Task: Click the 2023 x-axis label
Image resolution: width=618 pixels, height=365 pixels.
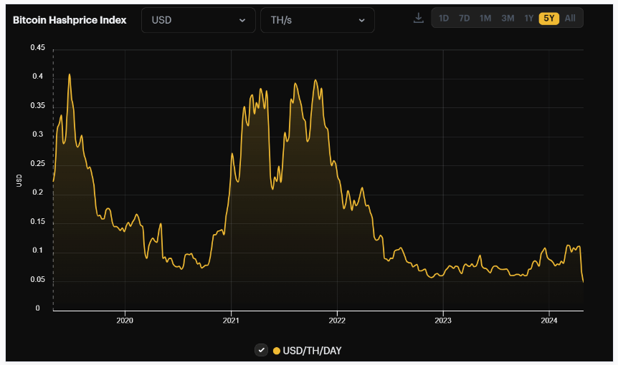Action: (x=443, y=321)
